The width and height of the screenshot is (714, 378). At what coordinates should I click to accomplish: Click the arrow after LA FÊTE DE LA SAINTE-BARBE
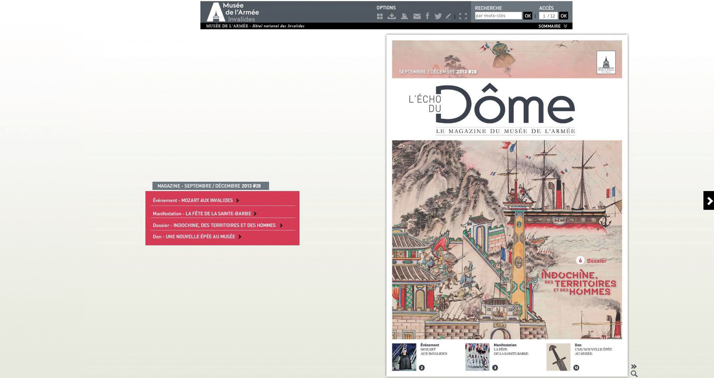tap(255, 214)
